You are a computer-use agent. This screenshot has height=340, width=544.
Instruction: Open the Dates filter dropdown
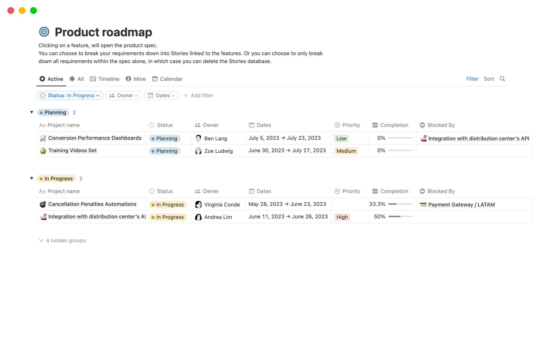(x=162, y=95)
